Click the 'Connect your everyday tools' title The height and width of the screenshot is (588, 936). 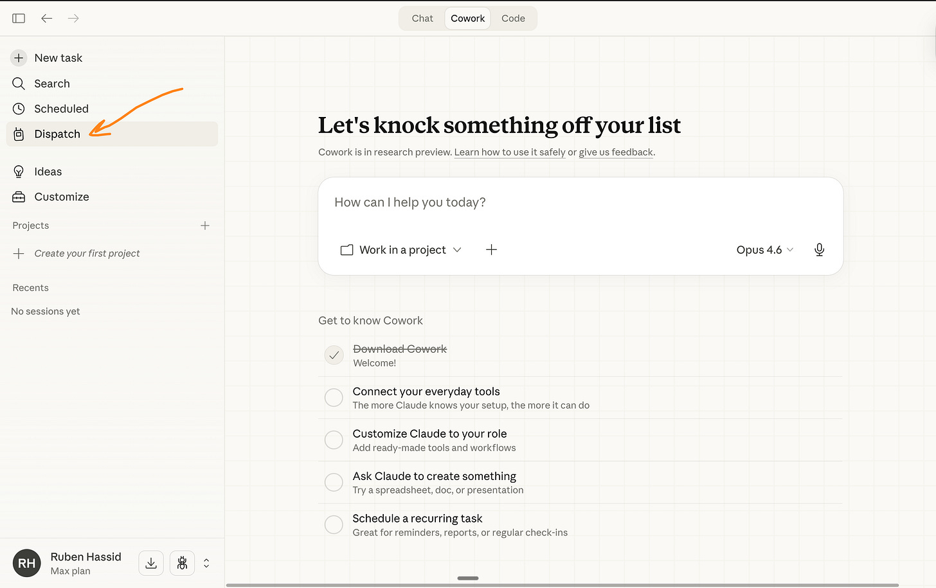[x=426, y=391]
